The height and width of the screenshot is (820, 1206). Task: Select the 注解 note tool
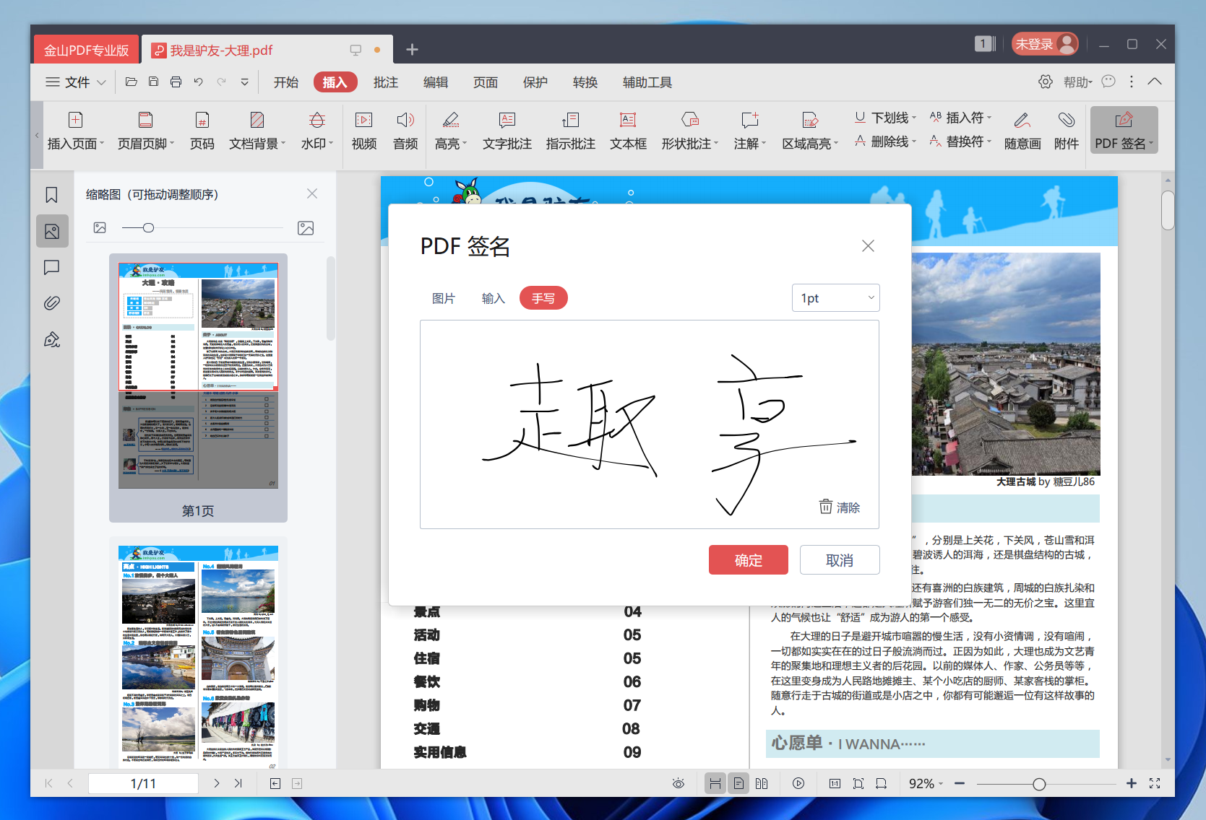[750, 131]
